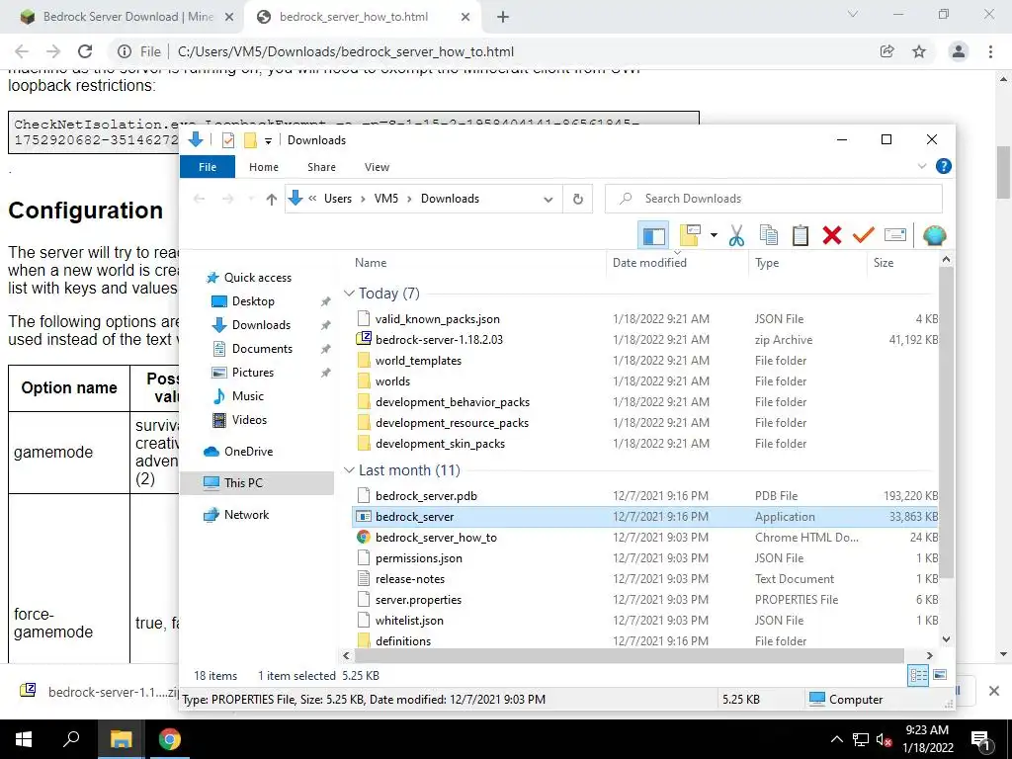Click the Search Downloads field
Viewport: 1012px width, 759px height.
tap(773, 199)
